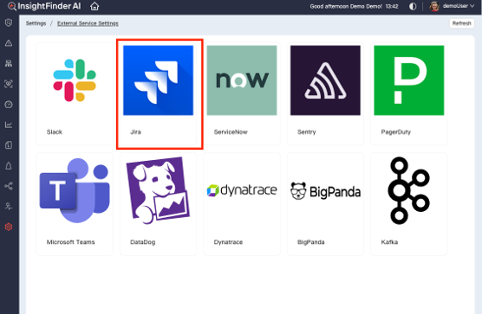Image resolution: width=482 pixels, height=314 pixels.
Task: Click the DataDog label text
Action: coord(143,242)
